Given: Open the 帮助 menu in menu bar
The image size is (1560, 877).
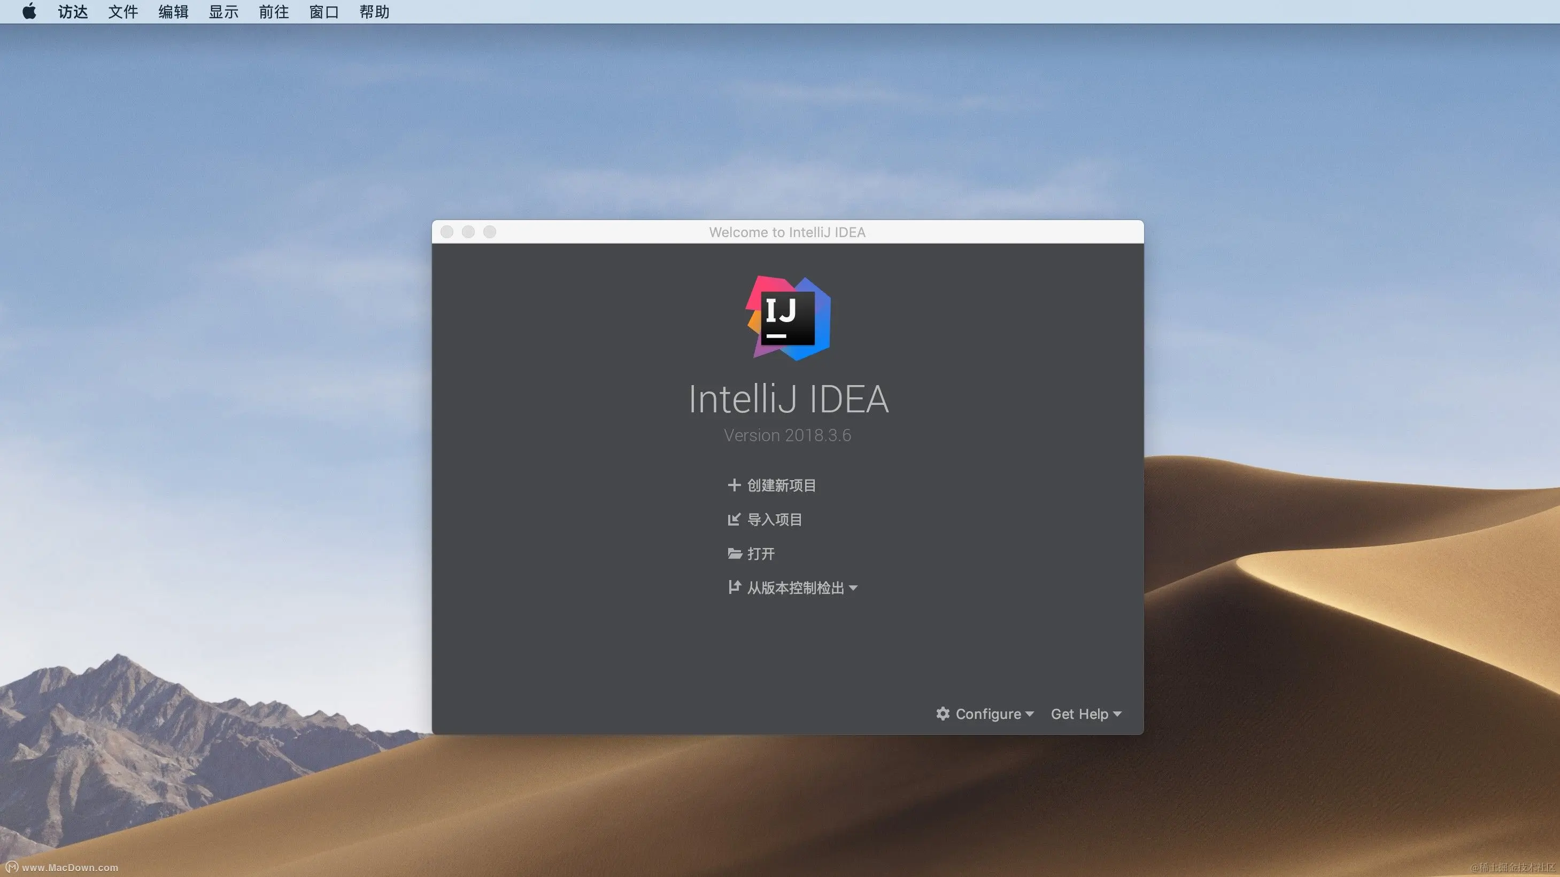Looking at the screenshot, I should [x=374, y=12].
